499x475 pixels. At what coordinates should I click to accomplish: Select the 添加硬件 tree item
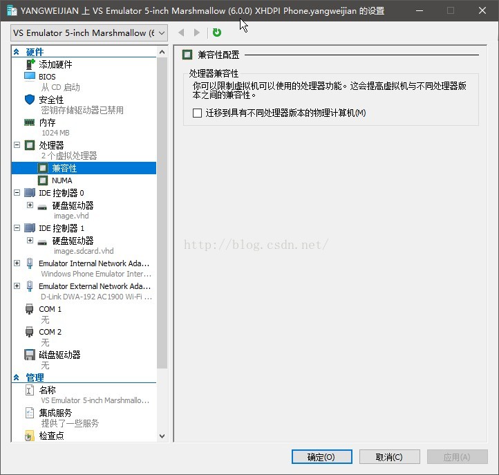(55, 64)
